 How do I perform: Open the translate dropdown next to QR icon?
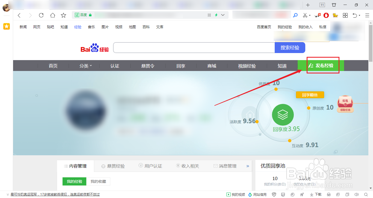tap(222, 15)
